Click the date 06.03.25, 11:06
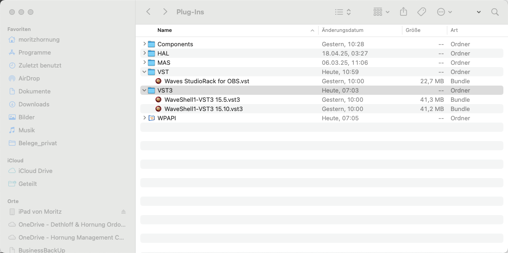The image size is (508, 253). click(x=345, y=62)
